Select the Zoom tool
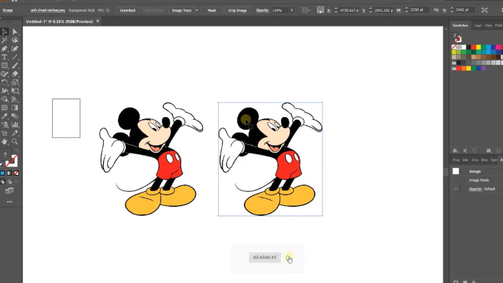 [x=14, y=141]
